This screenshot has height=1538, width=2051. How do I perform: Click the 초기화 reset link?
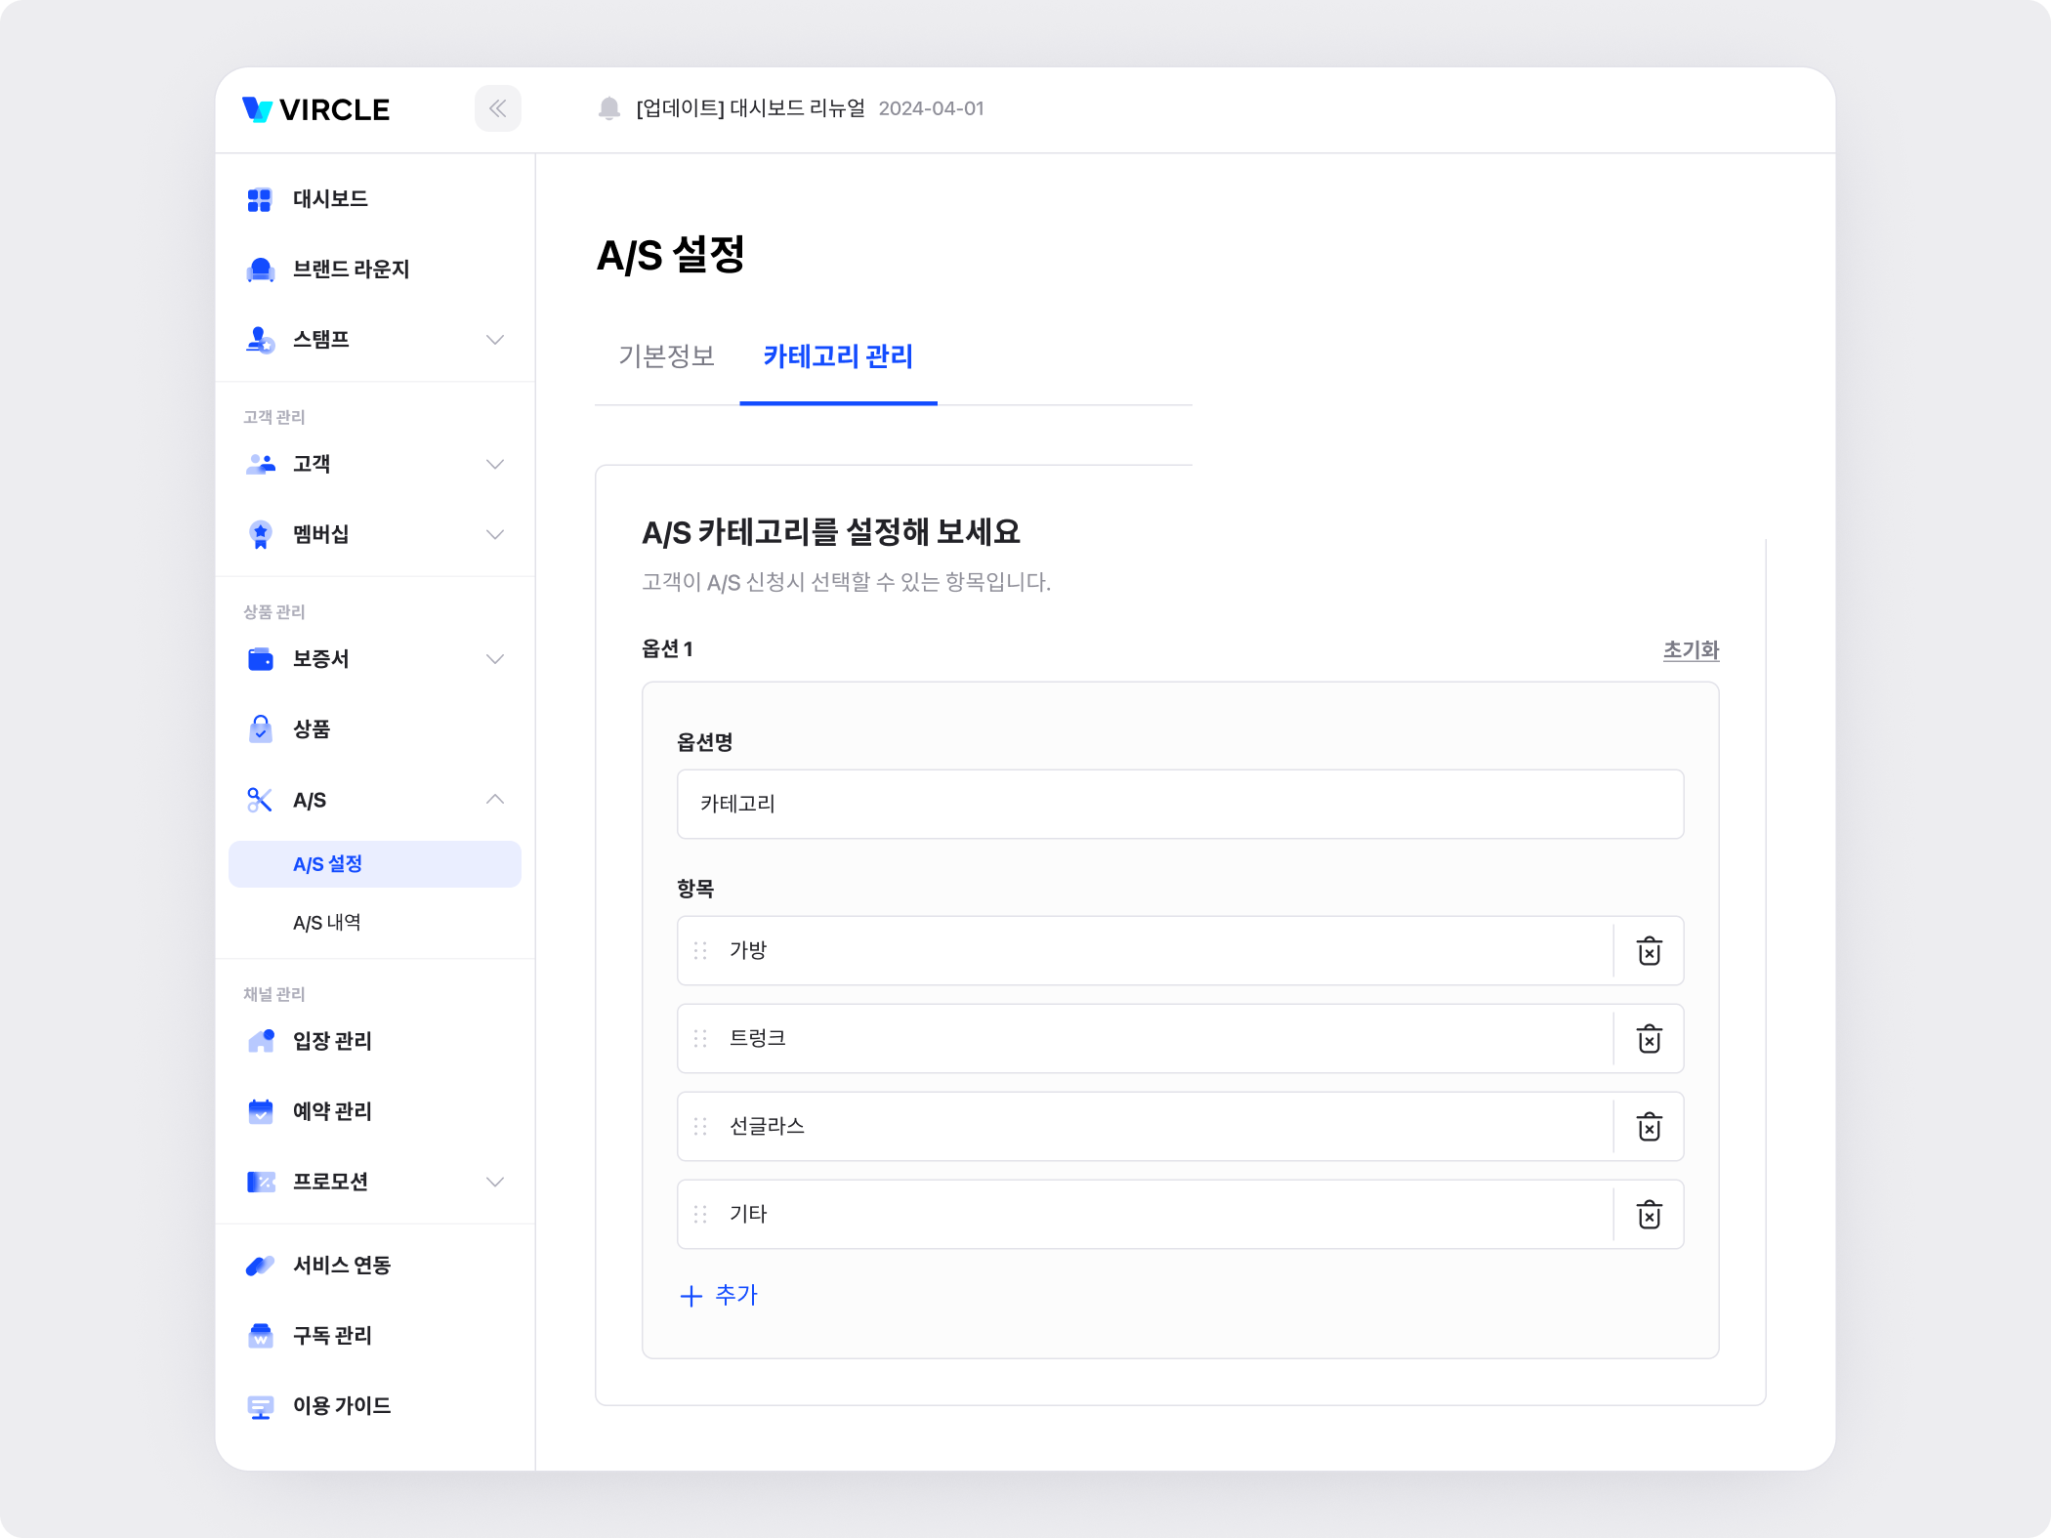1691,650
